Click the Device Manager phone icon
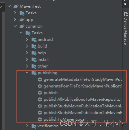 pos(126,14)
